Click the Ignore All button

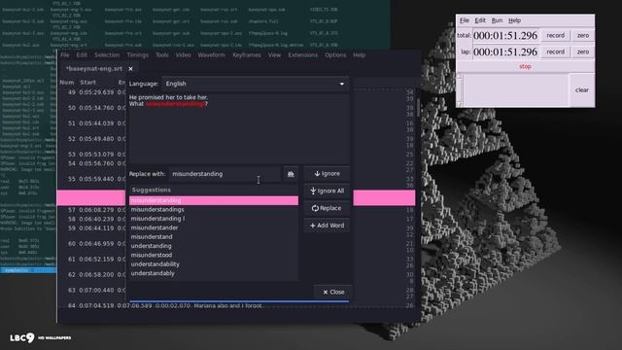click(327, 191)
